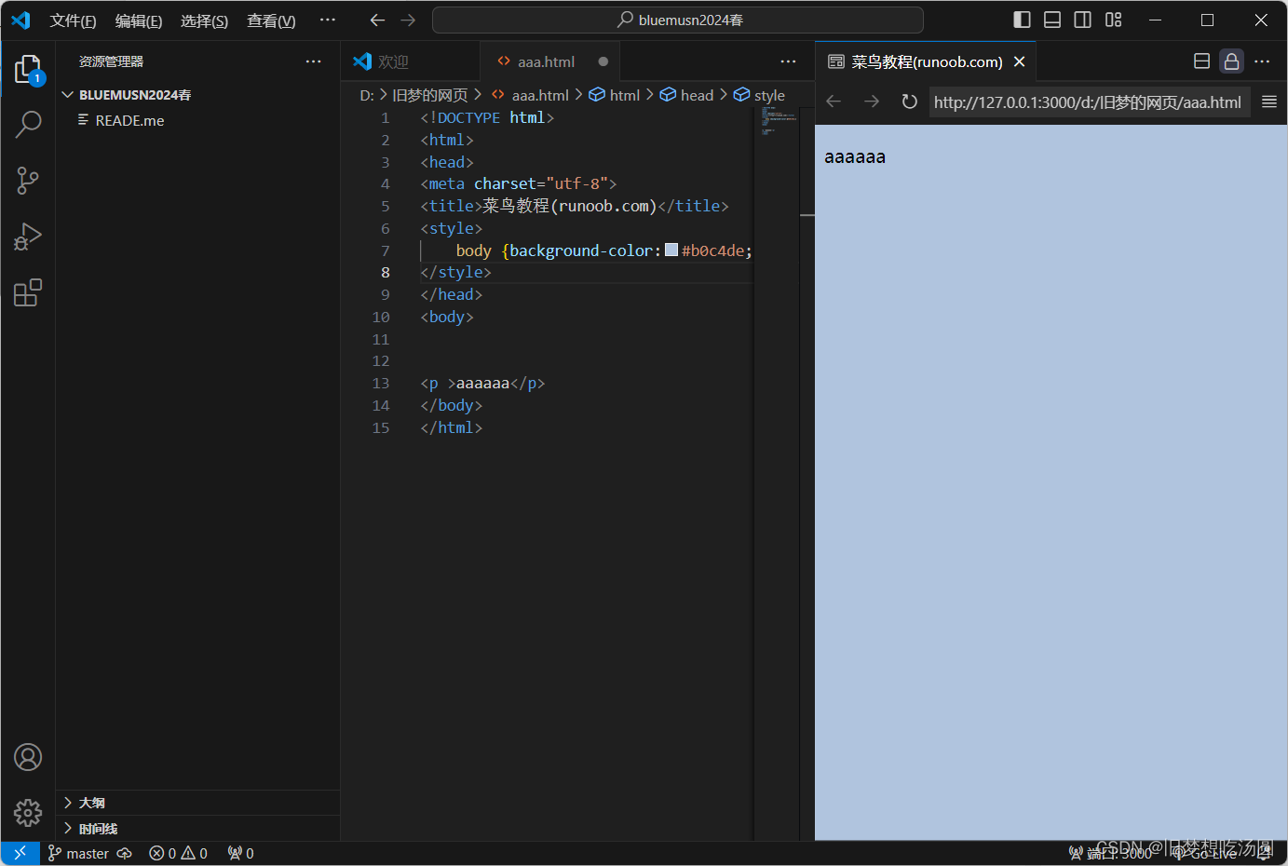Reload the browser preview page
1288x866 pixels.
point(910,101)
